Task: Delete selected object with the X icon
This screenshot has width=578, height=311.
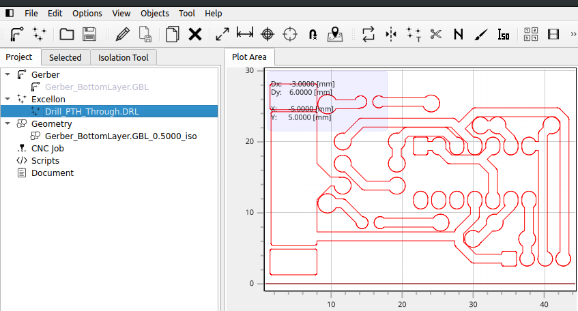Action: [x=195, y=34]
